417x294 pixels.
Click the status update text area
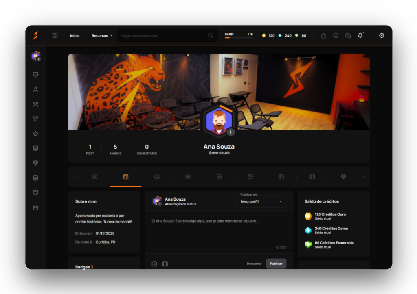coord(219,233)
